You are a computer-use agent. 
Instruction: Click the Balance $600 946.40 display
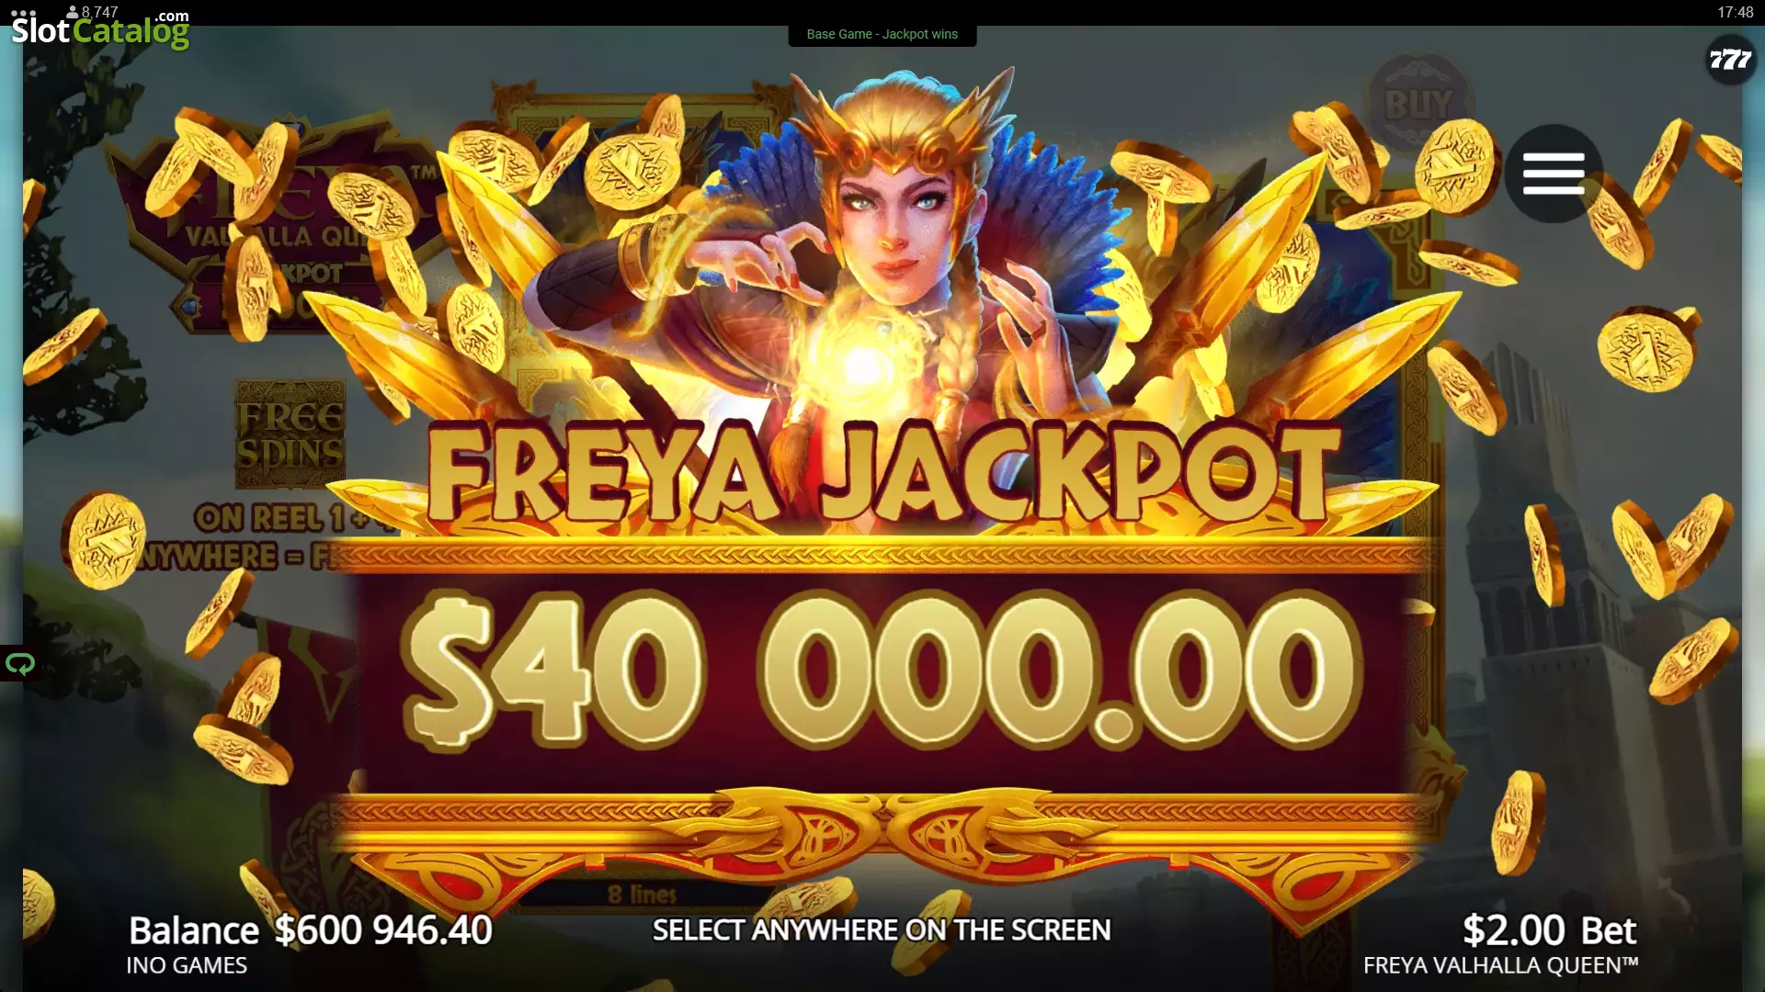click(x=311, y=930)
